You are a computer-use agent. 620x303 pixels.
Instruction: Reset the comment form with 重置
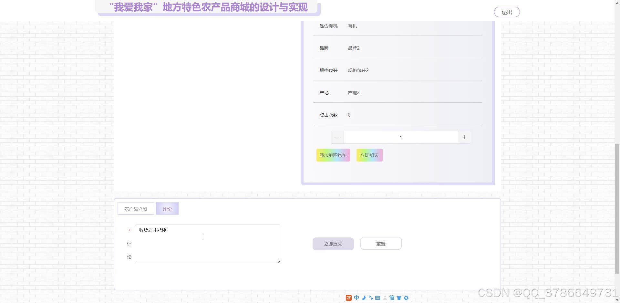[381, 243]
